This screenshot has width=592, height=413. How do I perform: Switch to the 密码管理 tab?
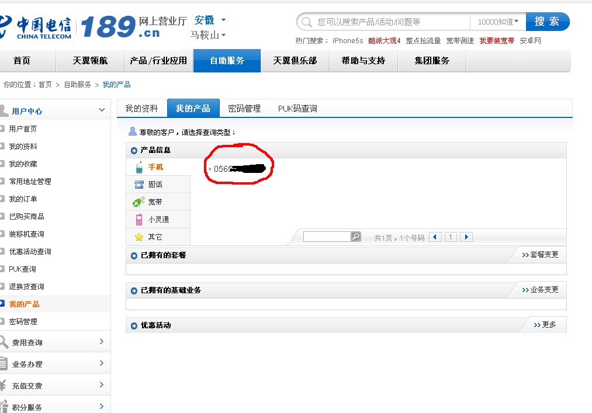(x=244, y=109)
